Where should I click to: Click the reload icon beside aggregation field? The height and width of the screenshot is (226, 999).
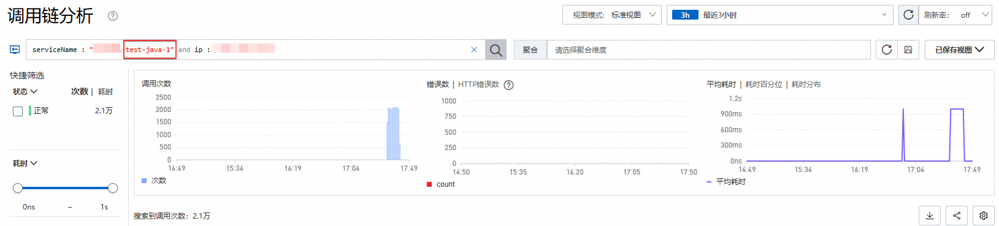tap(886, 50)
